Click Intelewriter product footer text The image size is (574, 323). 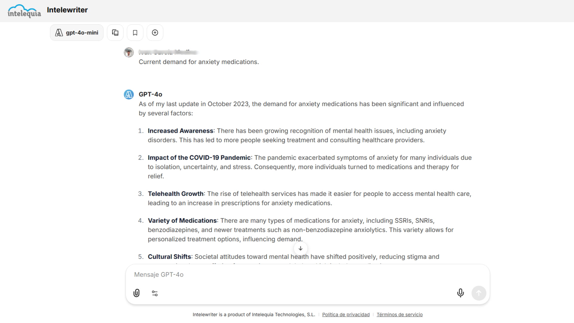(254, 314)
